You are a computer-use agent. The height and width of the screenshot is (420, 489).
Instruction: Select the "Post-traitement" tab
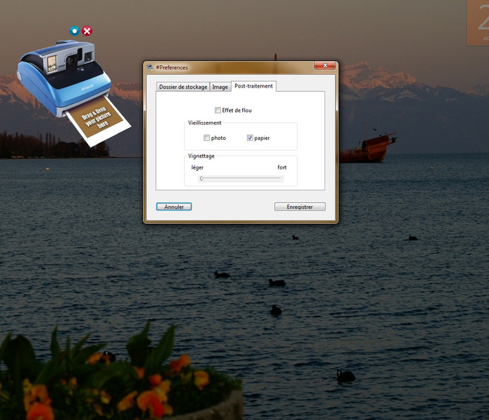[254, 86]
